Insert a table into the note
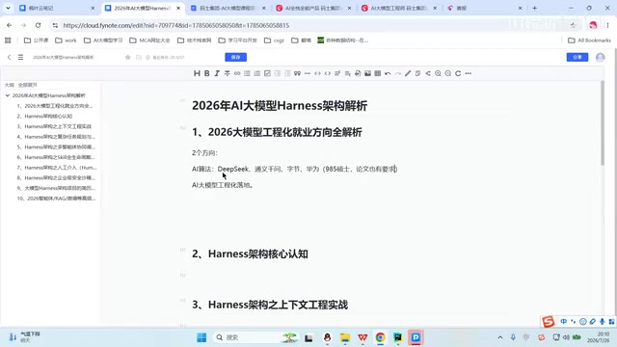Image resolution: width=617 pixels, height=347 pixels. point(377,73)
